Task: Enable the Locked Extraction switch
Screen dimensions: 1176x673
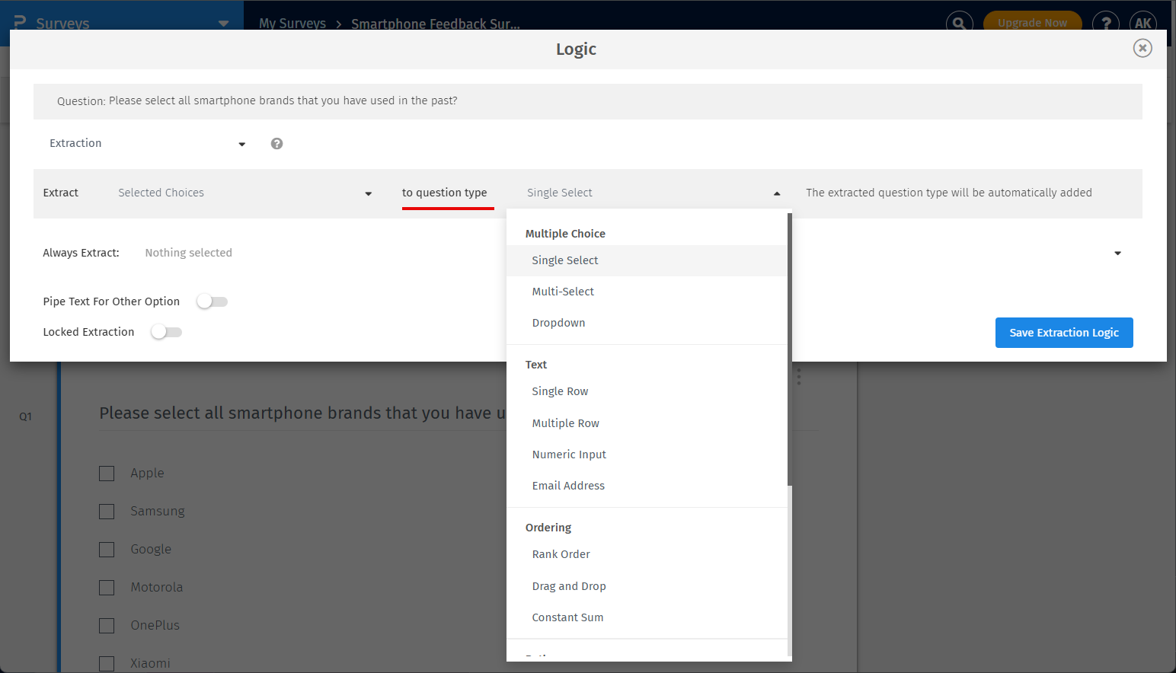Action: (166, 332)
